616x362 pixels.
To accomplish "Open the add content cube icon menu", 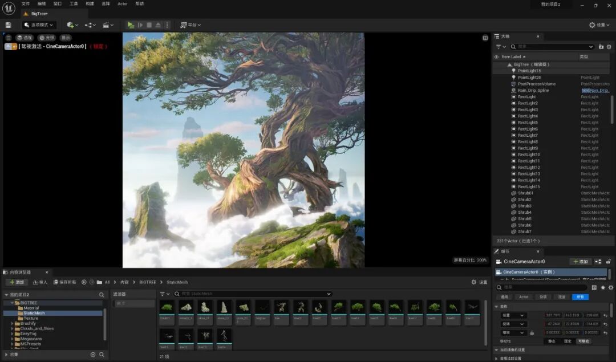I will (72, 25).
